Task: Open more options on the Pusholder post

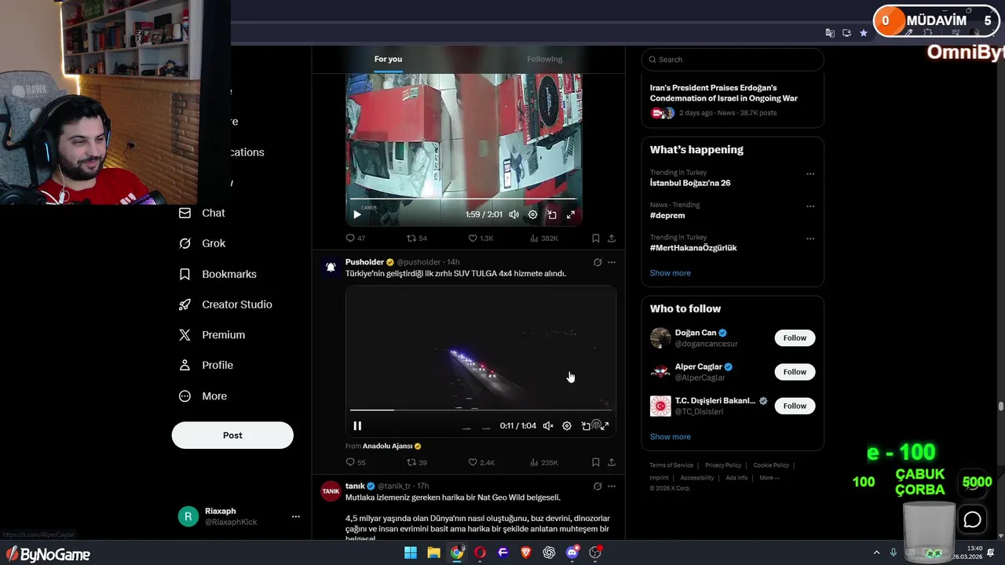Action: tap(612, 262)
